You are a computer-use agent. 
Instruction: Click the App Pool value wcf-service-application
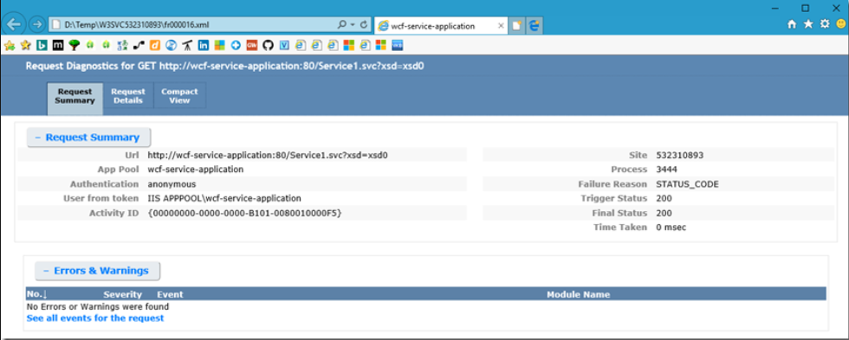pos(196,170)
